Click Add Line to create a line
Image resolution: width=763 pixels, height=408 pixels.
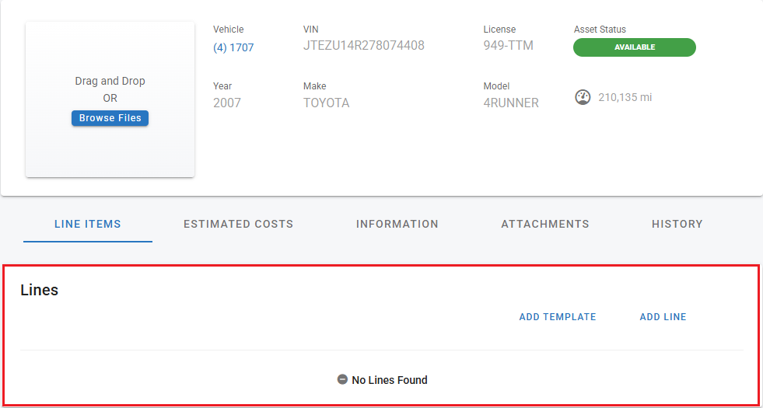point(663,317)
